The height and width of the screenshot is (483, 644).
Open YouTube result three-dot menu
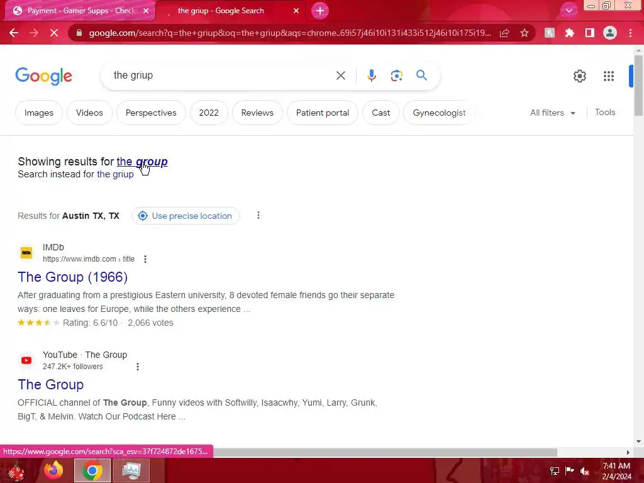(x=138, y=367)
